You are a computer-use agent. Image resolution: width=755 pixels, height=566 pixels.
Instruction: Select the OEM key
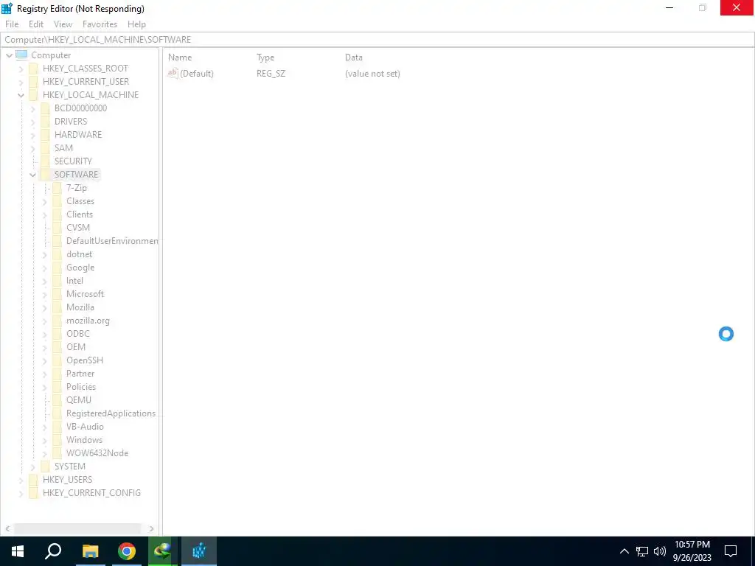(x=76, y=347)
